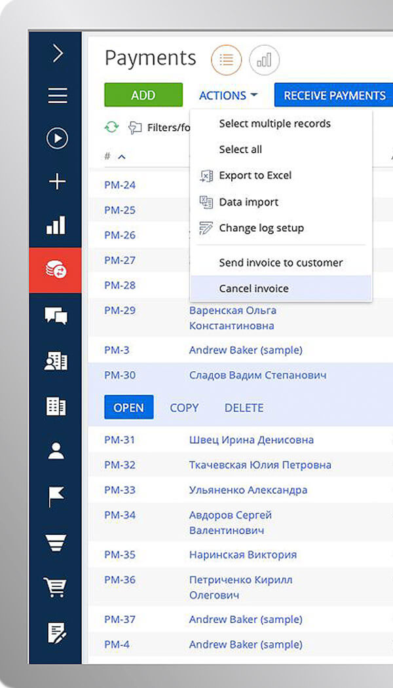This screenshot has width=393, height=688.
Task: Refresh the payments list with the green arrows
Action: [x=112, y=127]
